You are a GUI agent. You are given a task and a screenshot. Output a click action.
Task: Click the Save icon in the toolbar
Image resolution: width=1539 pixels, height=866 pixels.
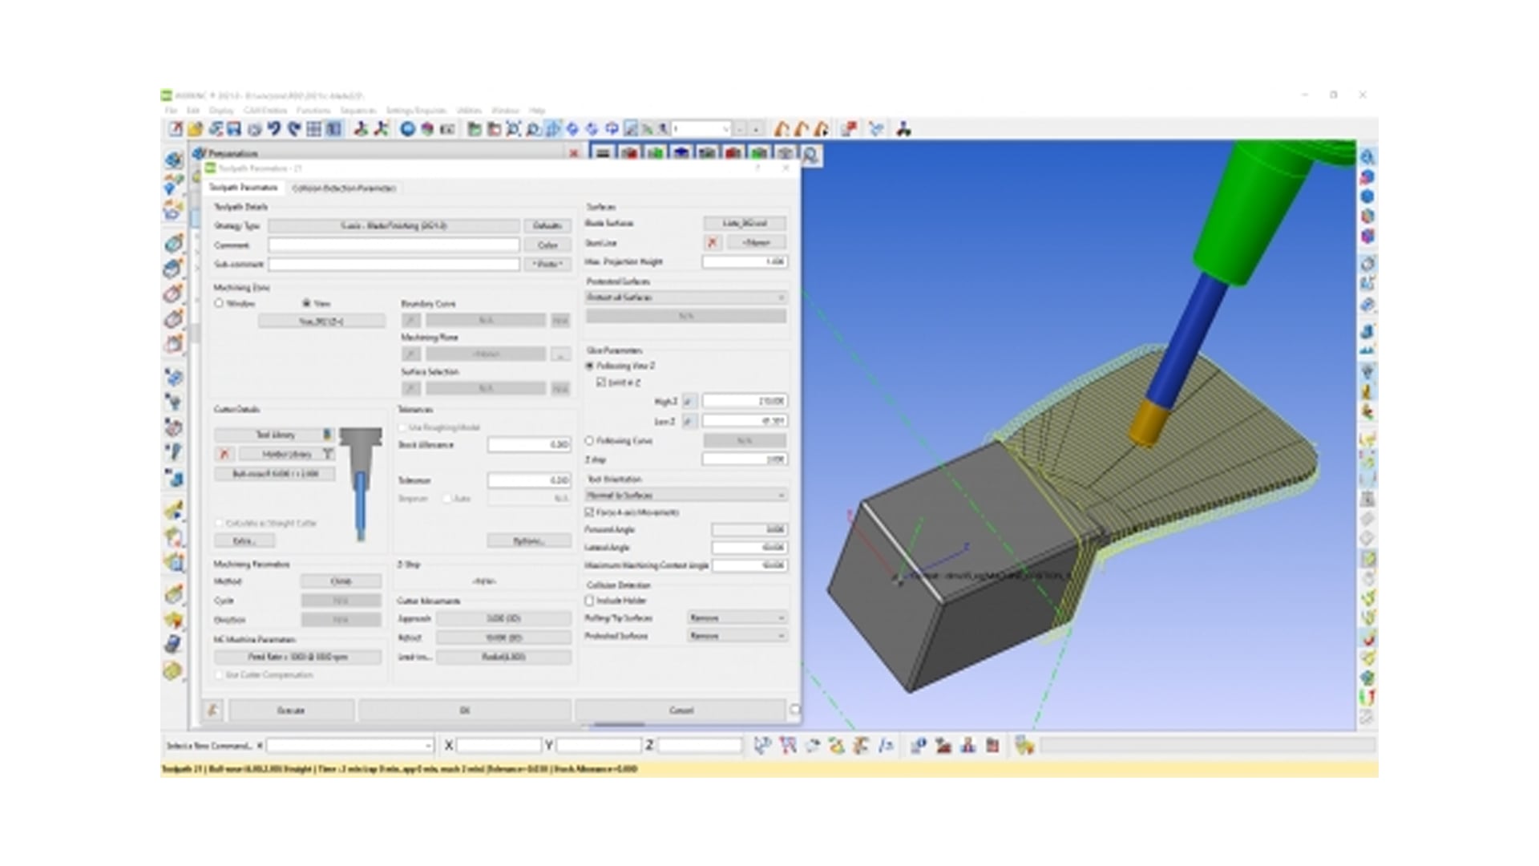[x=234, y=129]
